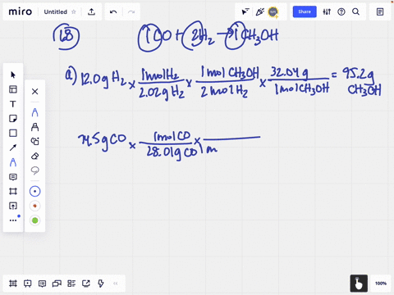Expand more tools ellipsis
394x295 pixels.
pos(13,220)
